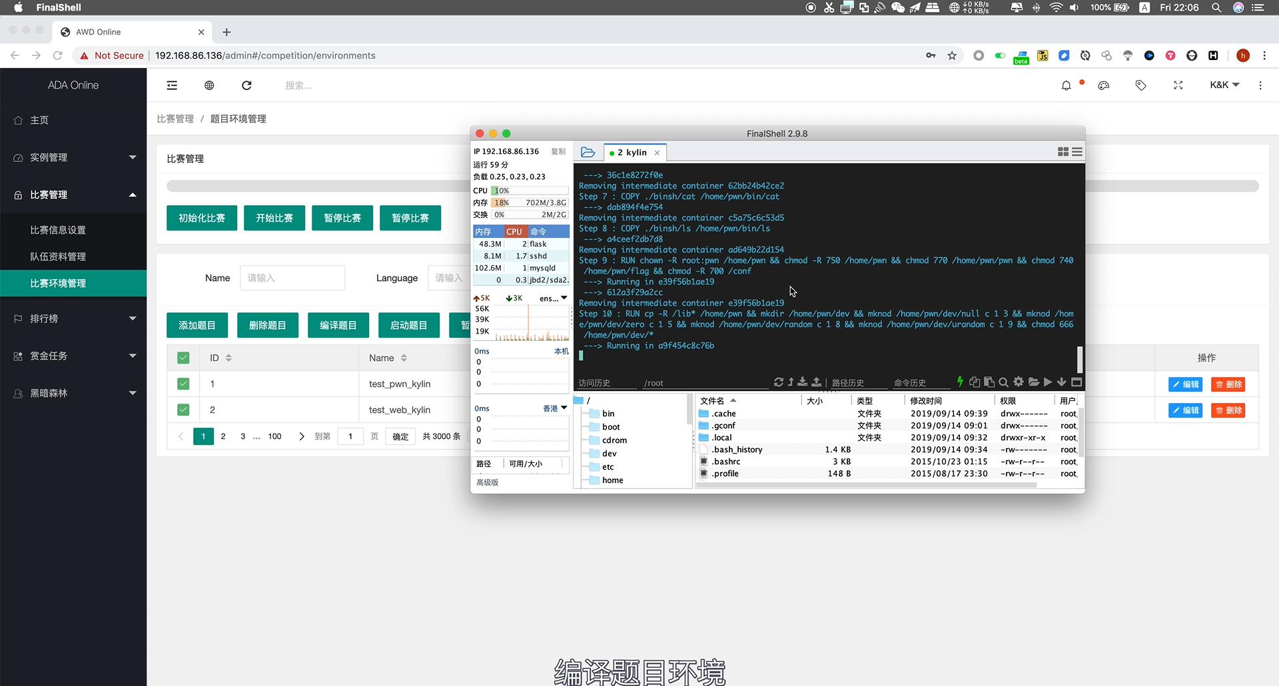Click 编辑 for the test_pwn_kylin row
The width and height of the screenshot is (1279, 686).
(1185, 384)
